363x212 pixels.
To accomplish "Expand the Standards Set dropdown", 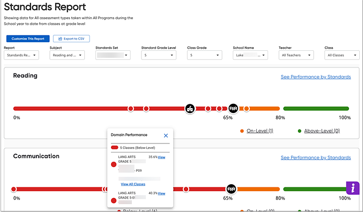I will click(113, 55).
